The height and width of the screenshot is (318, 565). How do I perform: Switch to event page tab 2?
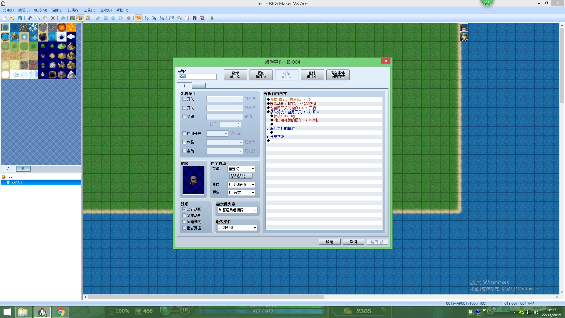point(199,86)
